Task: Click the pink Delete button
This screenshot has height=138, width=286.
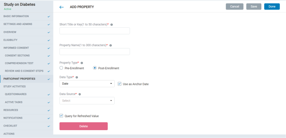Action: tap(84, 126)
